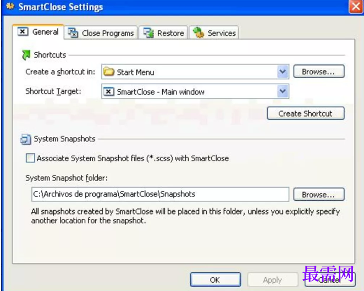Click the System Snapshot folder path field

click(x=160, y=194)
